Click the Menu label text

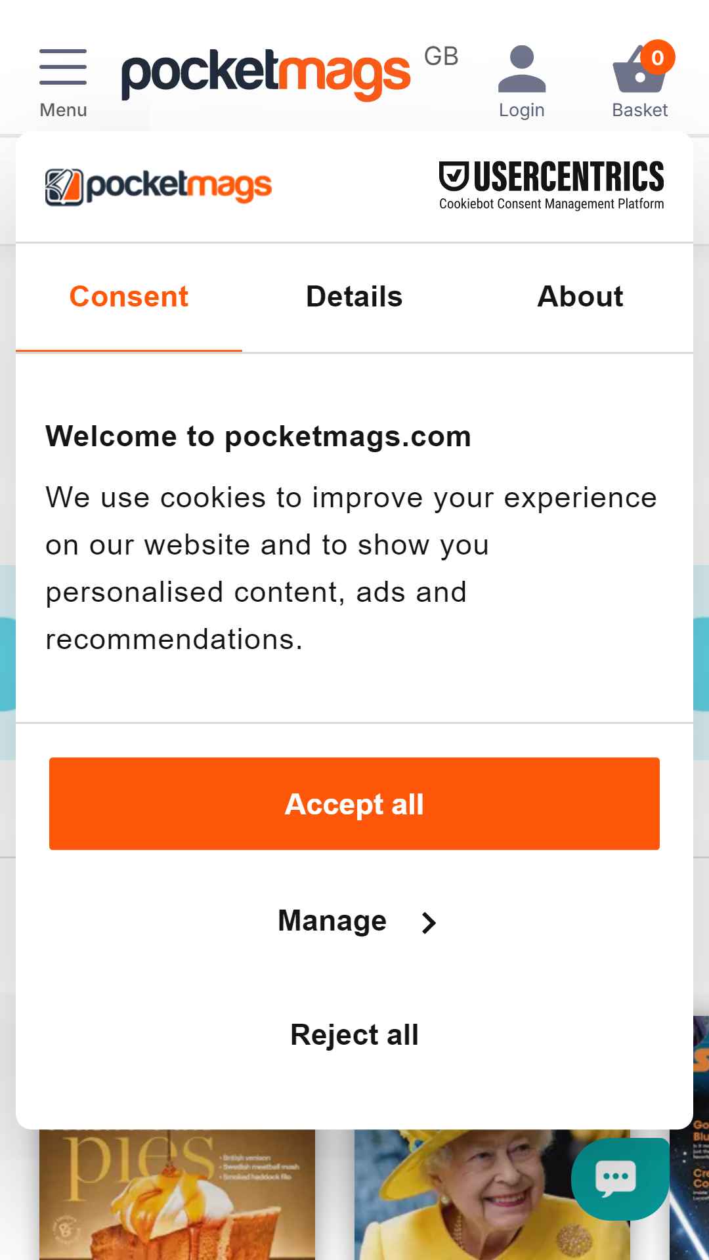click(x=63, y=110)
